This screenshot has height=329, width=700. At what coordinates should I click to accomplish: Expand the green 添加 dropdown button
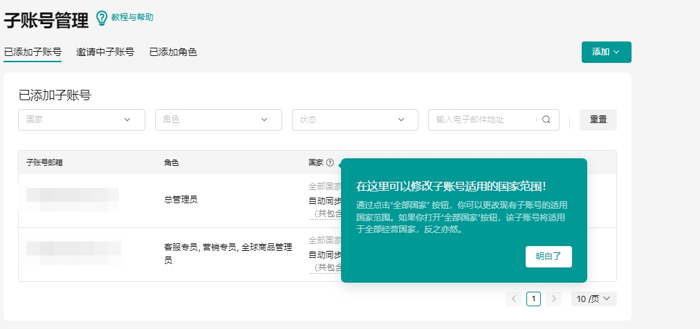[x=606, y=52]
